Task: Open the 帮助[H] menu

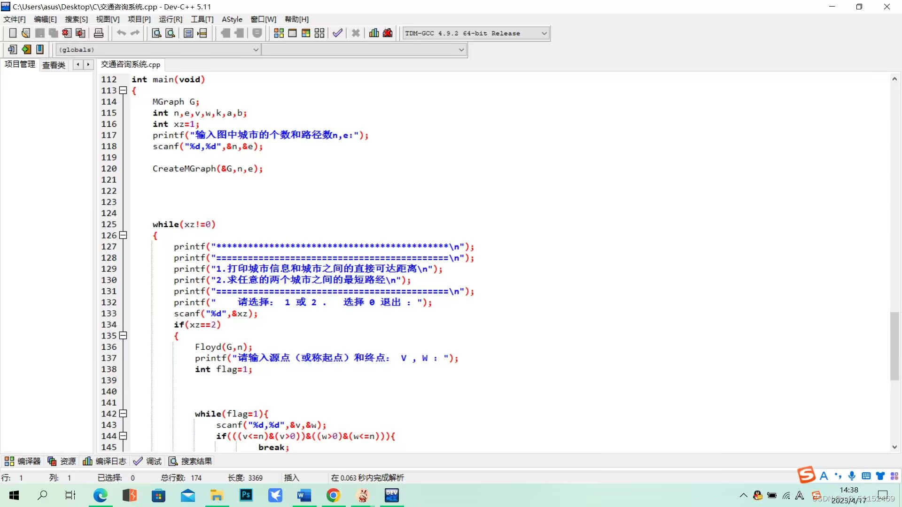Action: coord(296,19)
